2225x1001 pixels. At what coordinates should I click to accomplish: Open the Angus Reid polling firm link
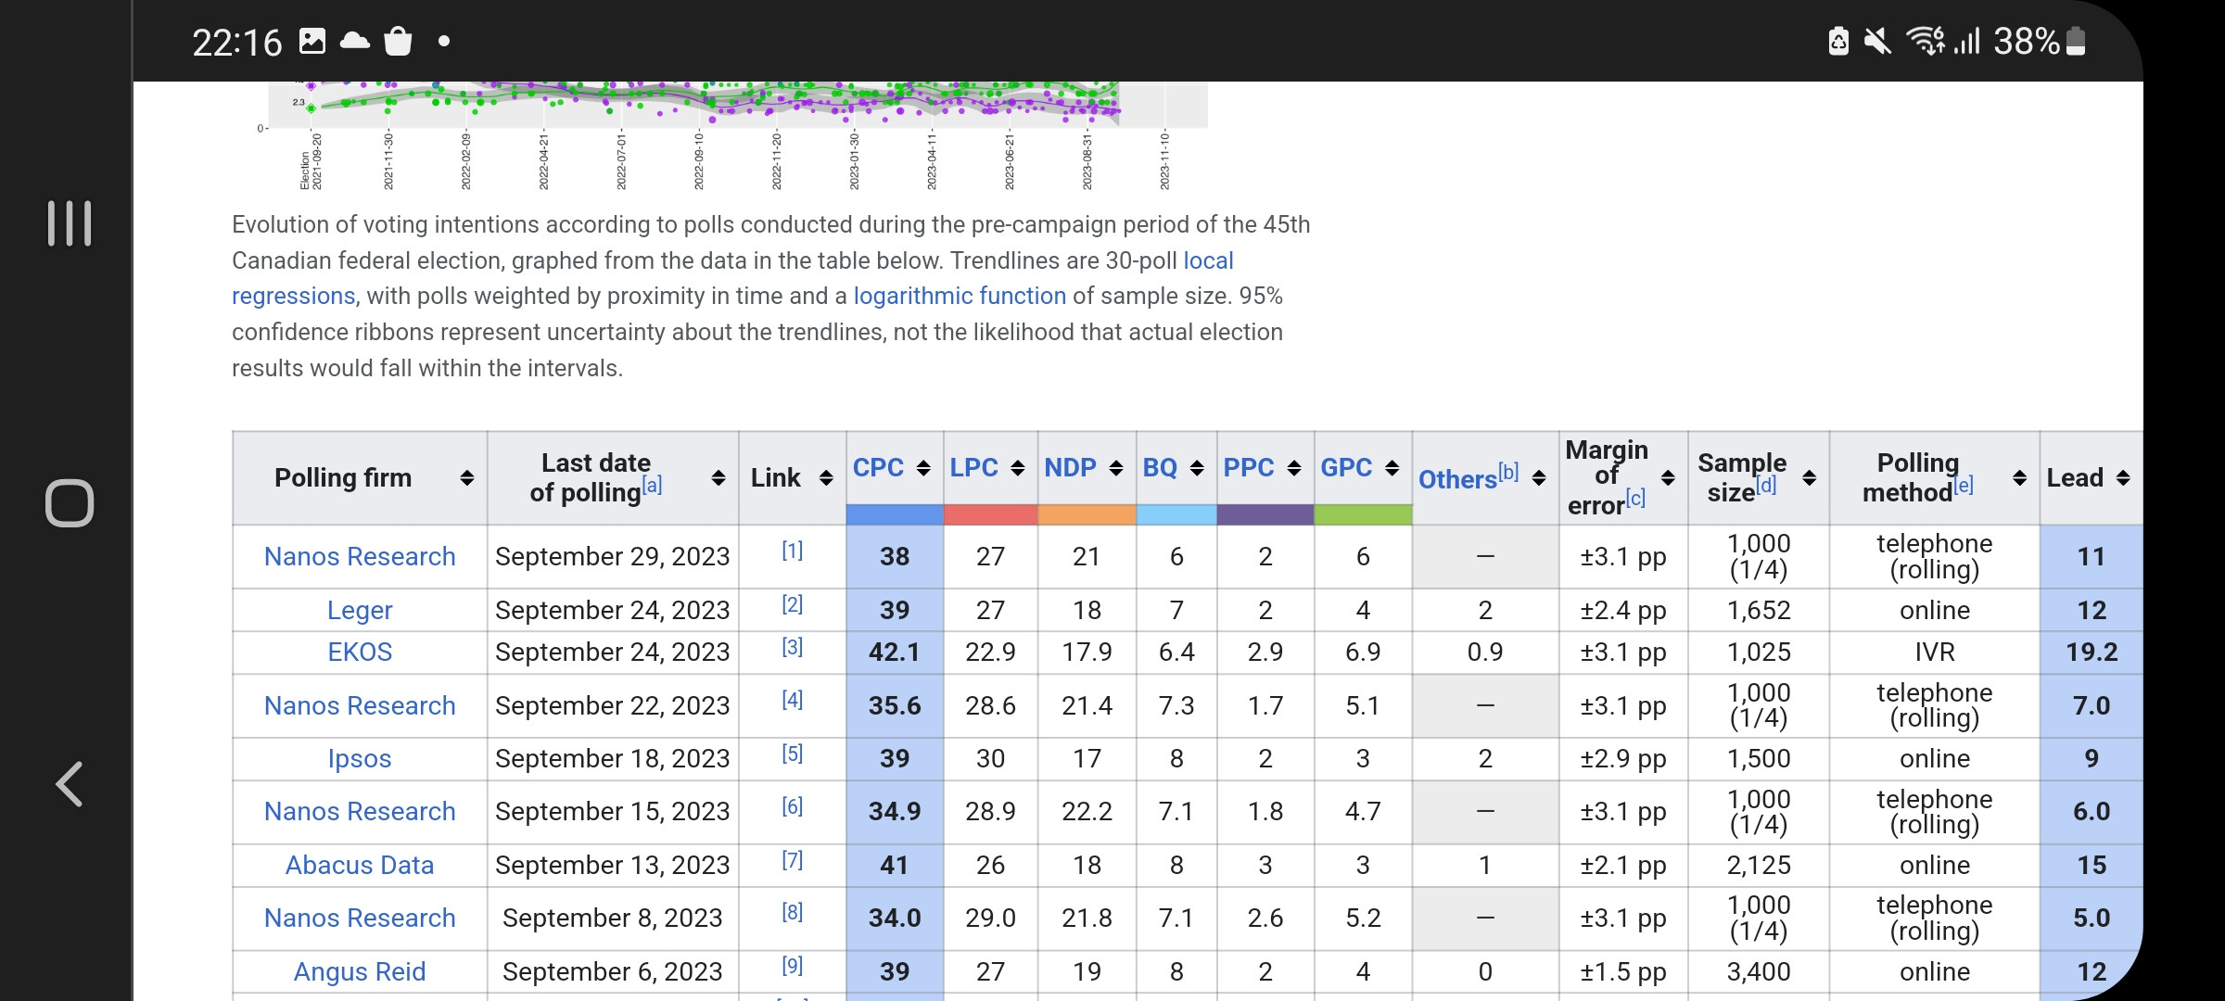click(x=360, y=971)
